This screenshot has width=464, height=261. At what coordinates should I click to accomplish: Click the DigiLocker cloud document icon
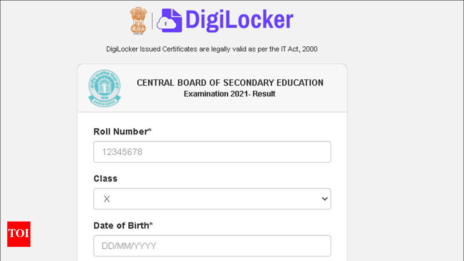(169, 21)
